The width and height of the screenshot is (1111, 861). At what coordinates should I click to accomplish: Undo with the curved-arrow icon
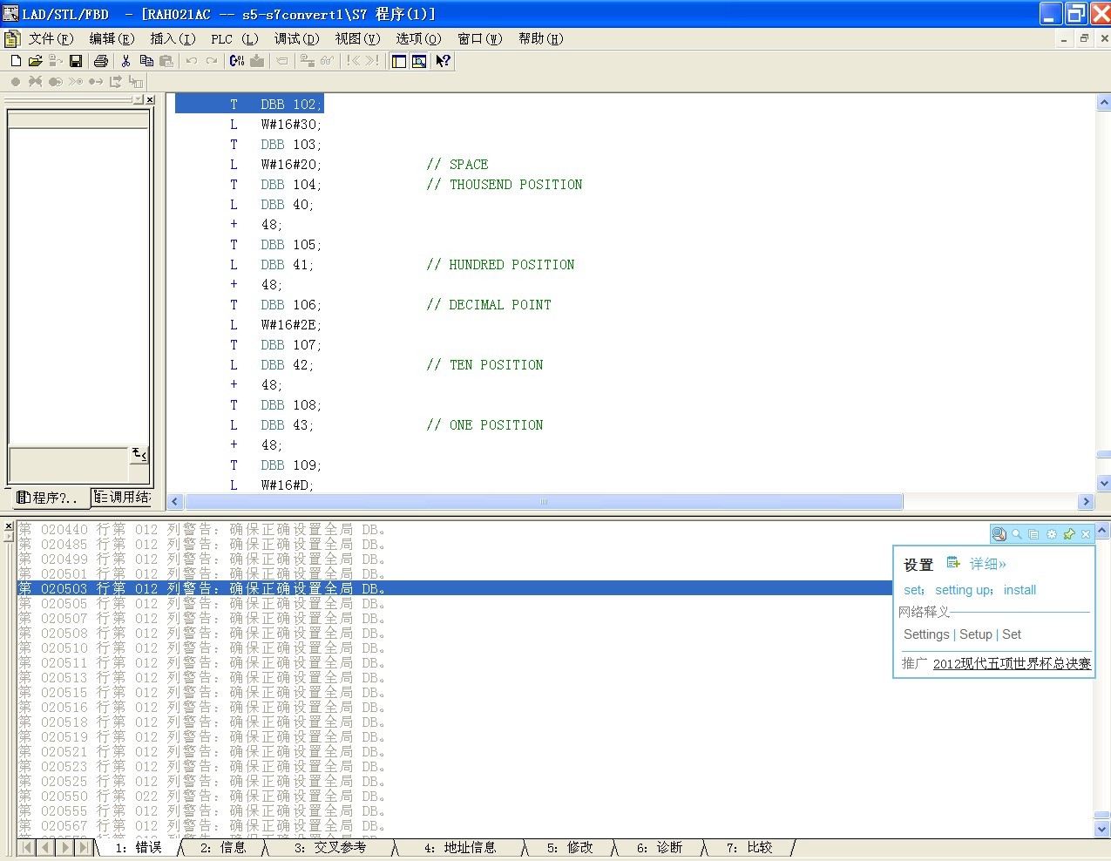pos(192,61)
